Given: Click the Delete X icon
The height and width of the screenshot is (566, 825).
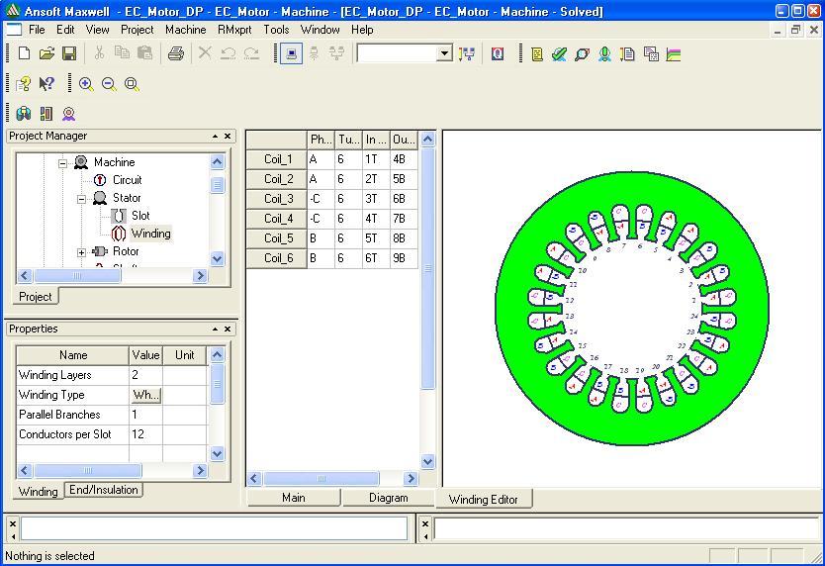Looking at the screenshot, I should (205, 53).
